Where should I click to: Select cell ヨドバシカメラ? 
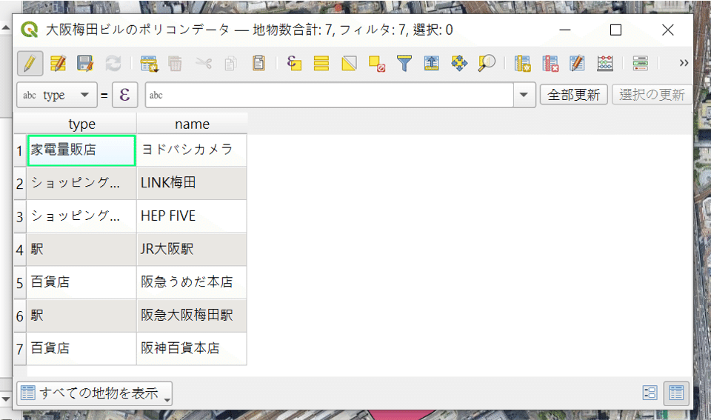192,150
